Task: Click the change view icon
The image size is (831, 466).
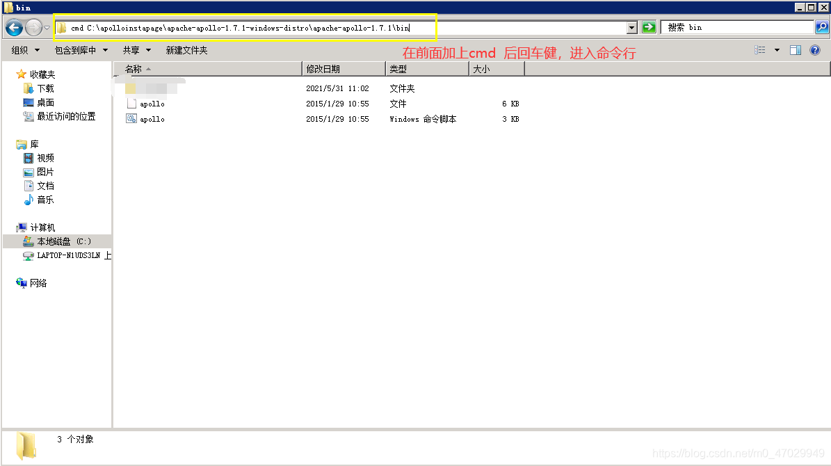Action: pyautogui.click(x=760, y=50)
